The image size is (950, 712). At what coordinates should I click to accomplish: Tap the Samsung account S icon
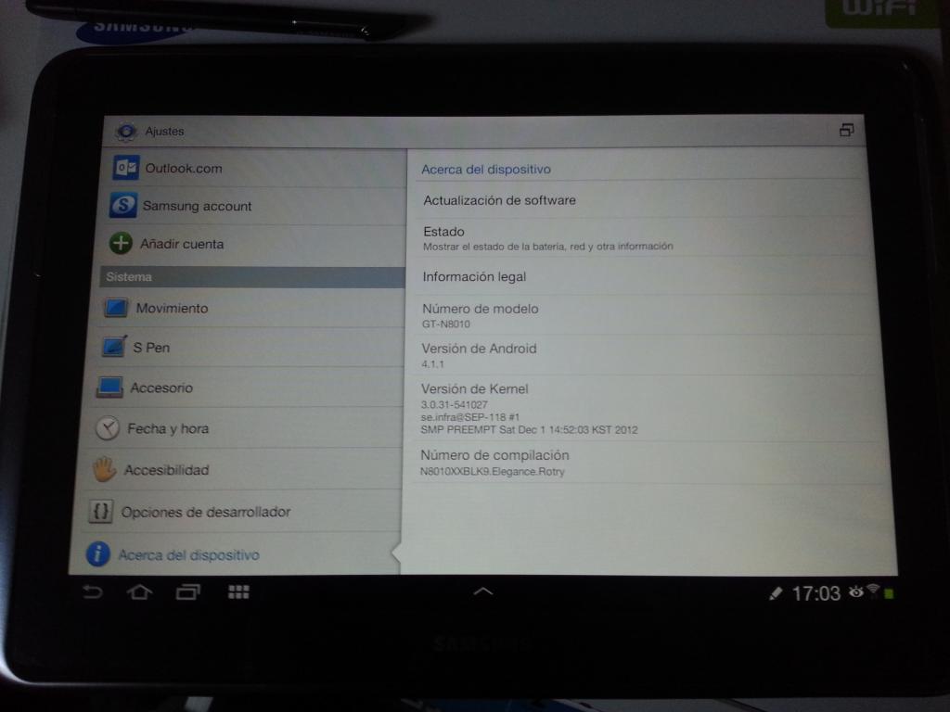point(123,205)
